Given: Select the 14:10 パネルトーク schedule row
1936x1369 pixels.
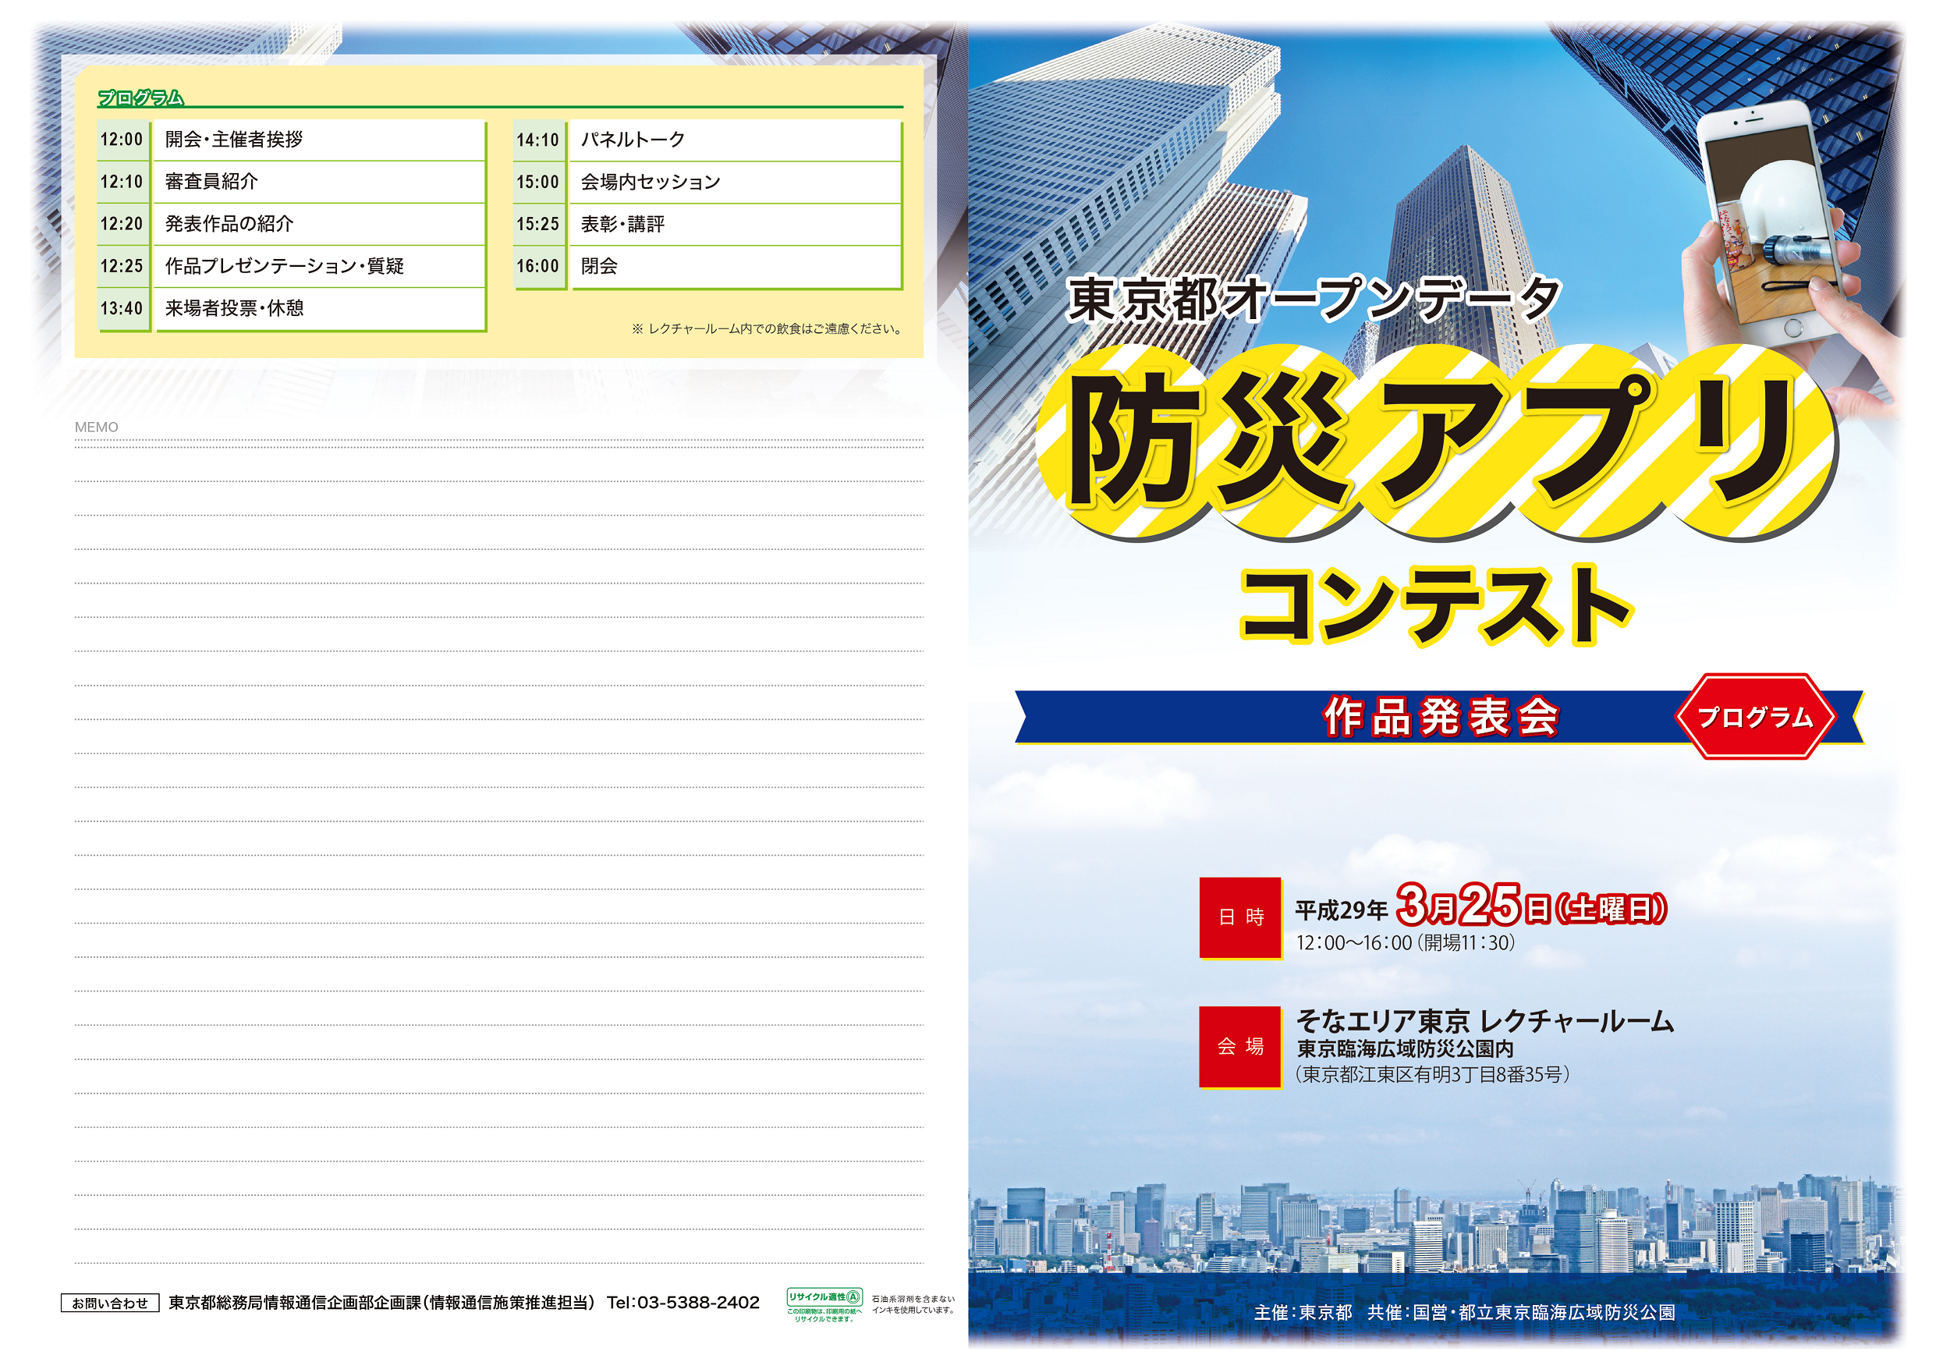Looking at the screenshot, I should (x=707, y=139).
